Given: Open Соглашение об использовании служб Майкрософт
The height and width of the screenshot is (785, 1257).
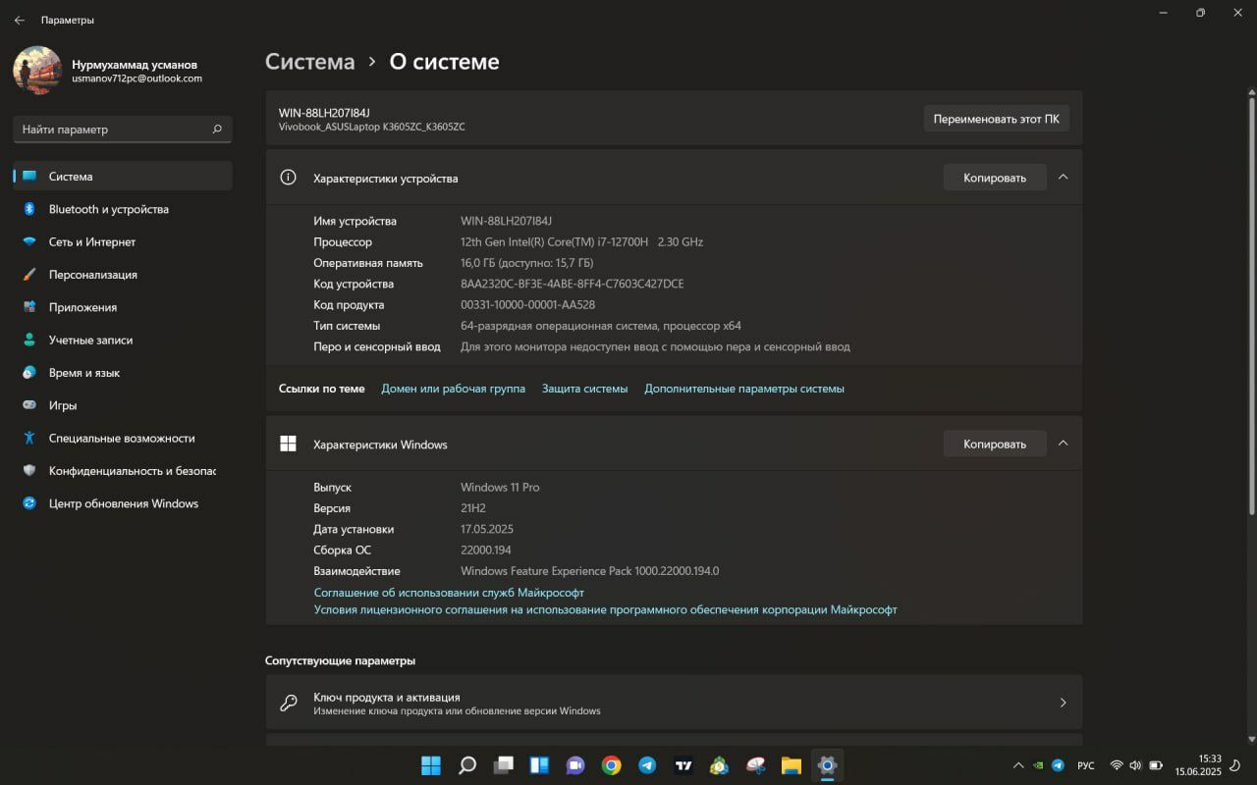Looking at the screenshot, I should click(x=449, y=593).
